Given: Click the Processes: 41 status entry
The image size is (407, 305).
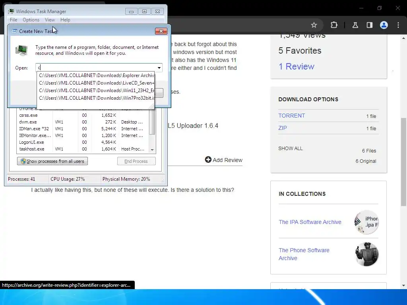Looking at the screenshot, I should [x=21, y=179].
